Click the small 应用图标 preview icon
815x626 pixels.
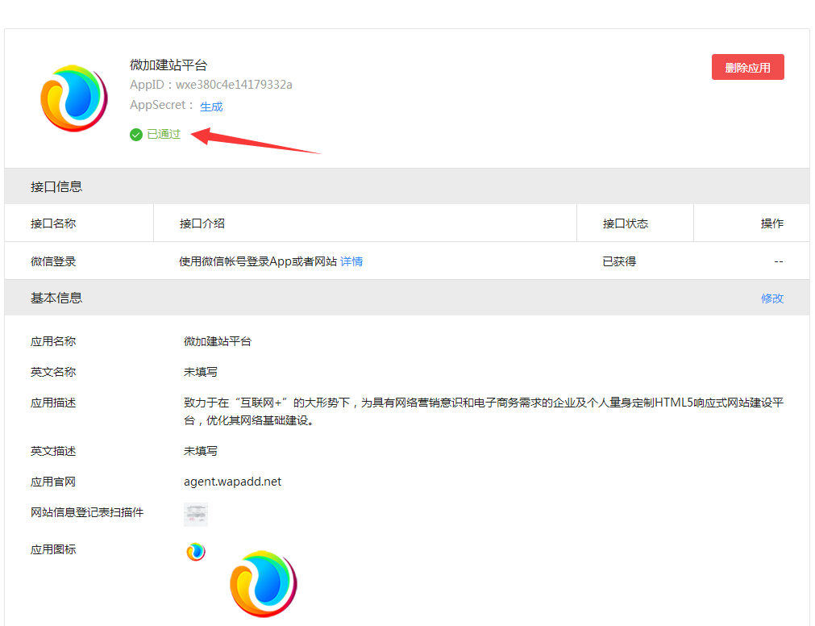(196, 552)
